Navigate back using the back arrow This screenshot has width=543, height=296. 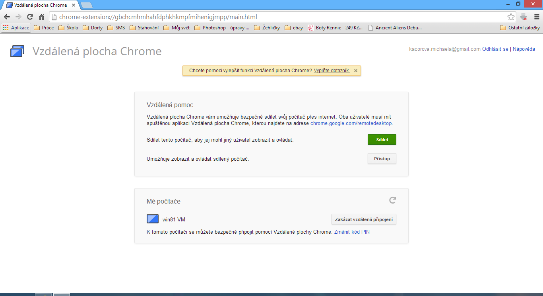(6, 17)
